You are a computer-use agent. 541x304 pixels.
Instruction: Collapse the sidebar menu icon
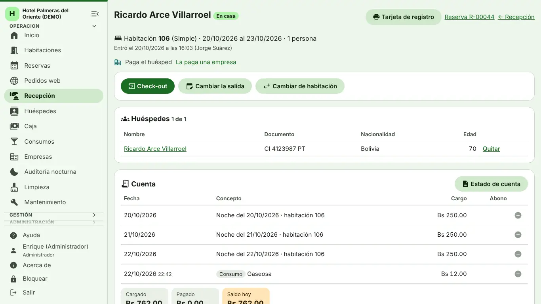coord(95,14)
